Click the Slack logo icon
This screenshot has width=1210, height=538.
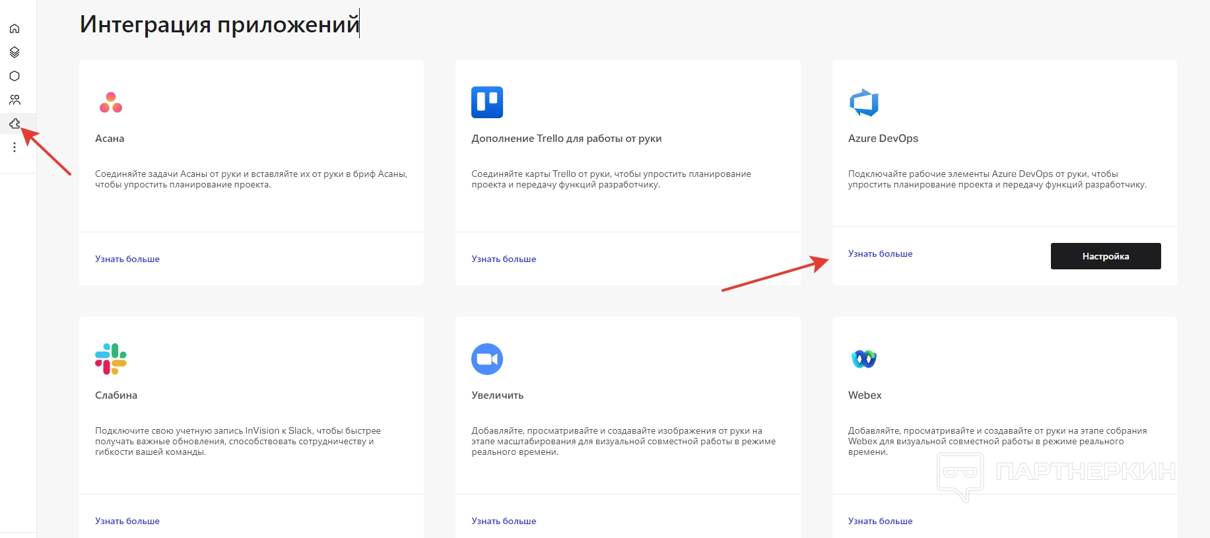coord(111,359)
